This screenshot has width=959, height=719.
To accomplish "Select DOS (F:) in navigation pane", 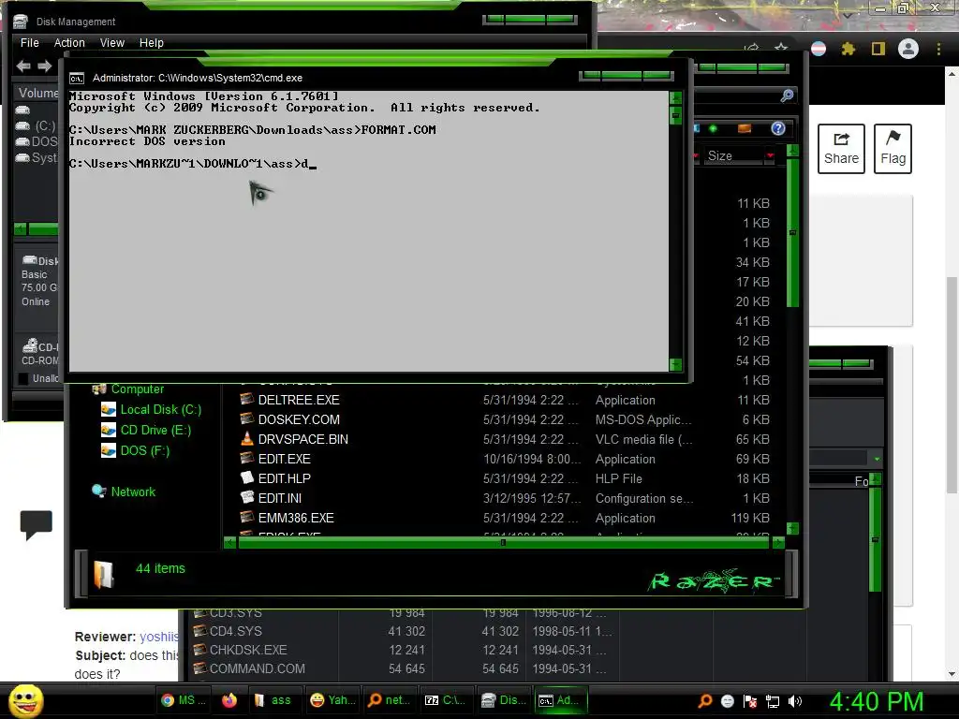I will tap(145, 450).
